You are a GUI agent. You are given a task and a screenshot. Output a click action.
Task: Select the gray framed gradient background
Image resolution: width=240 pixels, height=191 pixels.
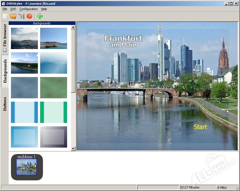(x=54, y=137)
